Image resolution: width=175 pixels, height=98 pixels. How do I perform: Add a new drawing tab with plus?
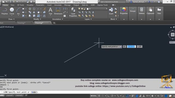[54, 23]
